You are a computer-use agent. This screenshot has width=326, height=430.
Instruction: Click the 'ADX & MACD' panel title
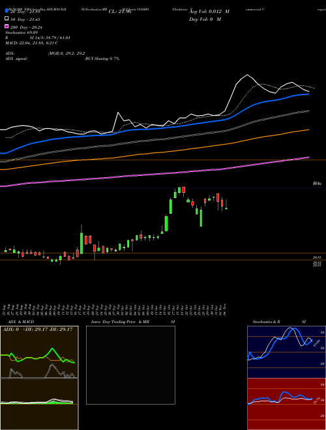pyautogui.click(x=21, y=322)
